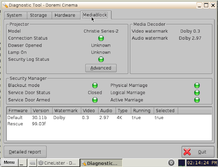218x167 pixels.
Task: Close the Diagnostic Tool window
Action: (213, 6)
